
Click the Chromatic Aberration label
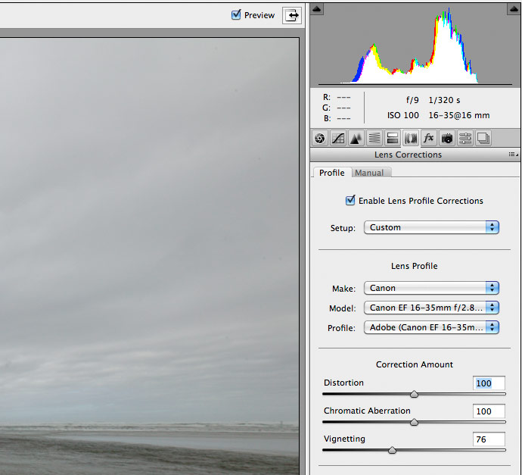point(367,411)
